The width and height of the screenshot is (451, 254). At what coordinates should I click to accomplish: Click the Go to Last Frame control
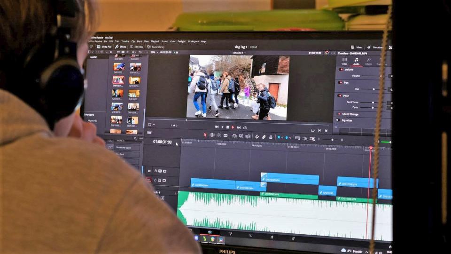click(x=239, y=127)
